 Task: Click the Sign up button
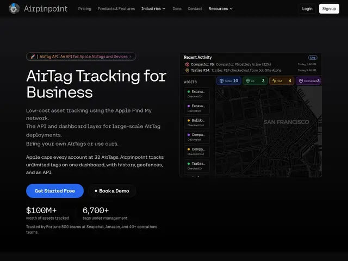329,9
